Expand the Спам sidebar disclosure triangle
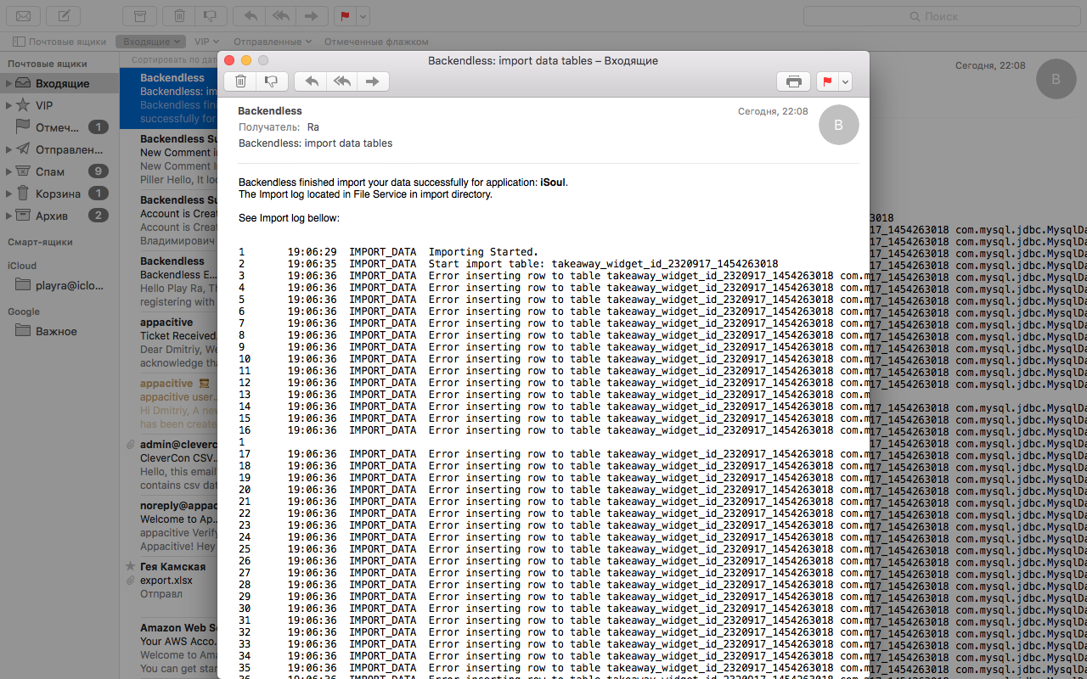1087x679 pixels. pyautogui.click(x=8, y=172)
